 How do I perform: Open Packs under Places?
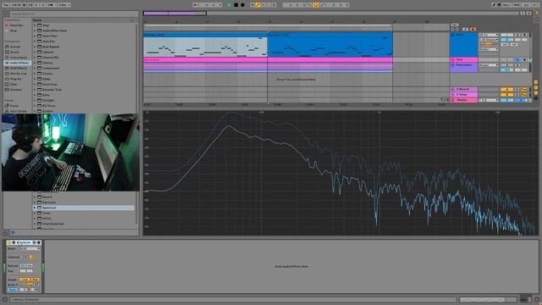click(x=14, y=106)
